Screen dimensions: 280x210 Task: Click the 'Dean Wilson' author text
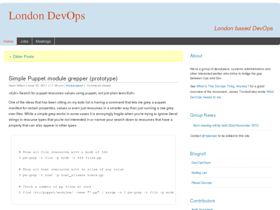tap(17, 86)
